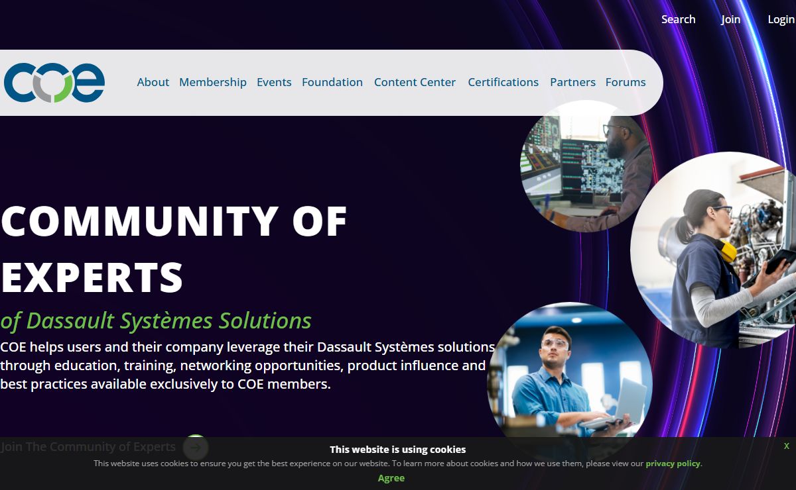Open the Content Center menu

[415, 82]
